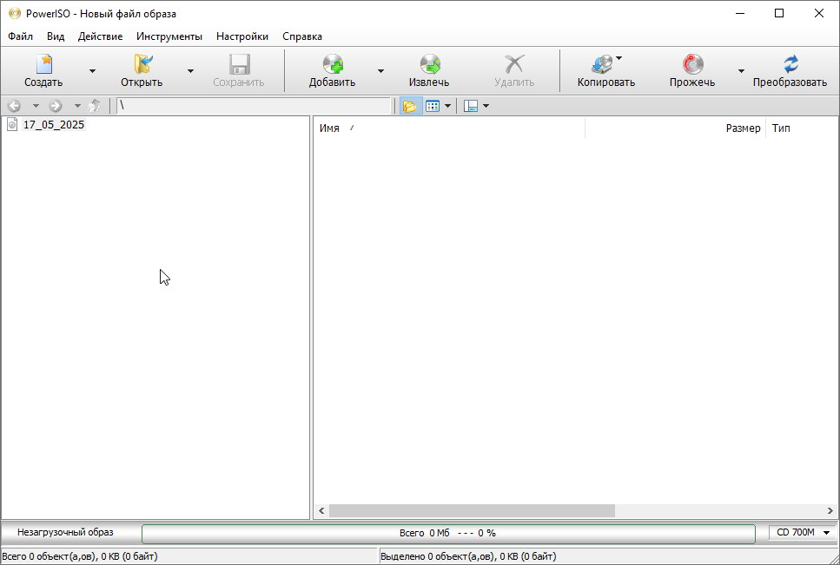
Task: Open the Инструменты menu
Action: [169, 36]
